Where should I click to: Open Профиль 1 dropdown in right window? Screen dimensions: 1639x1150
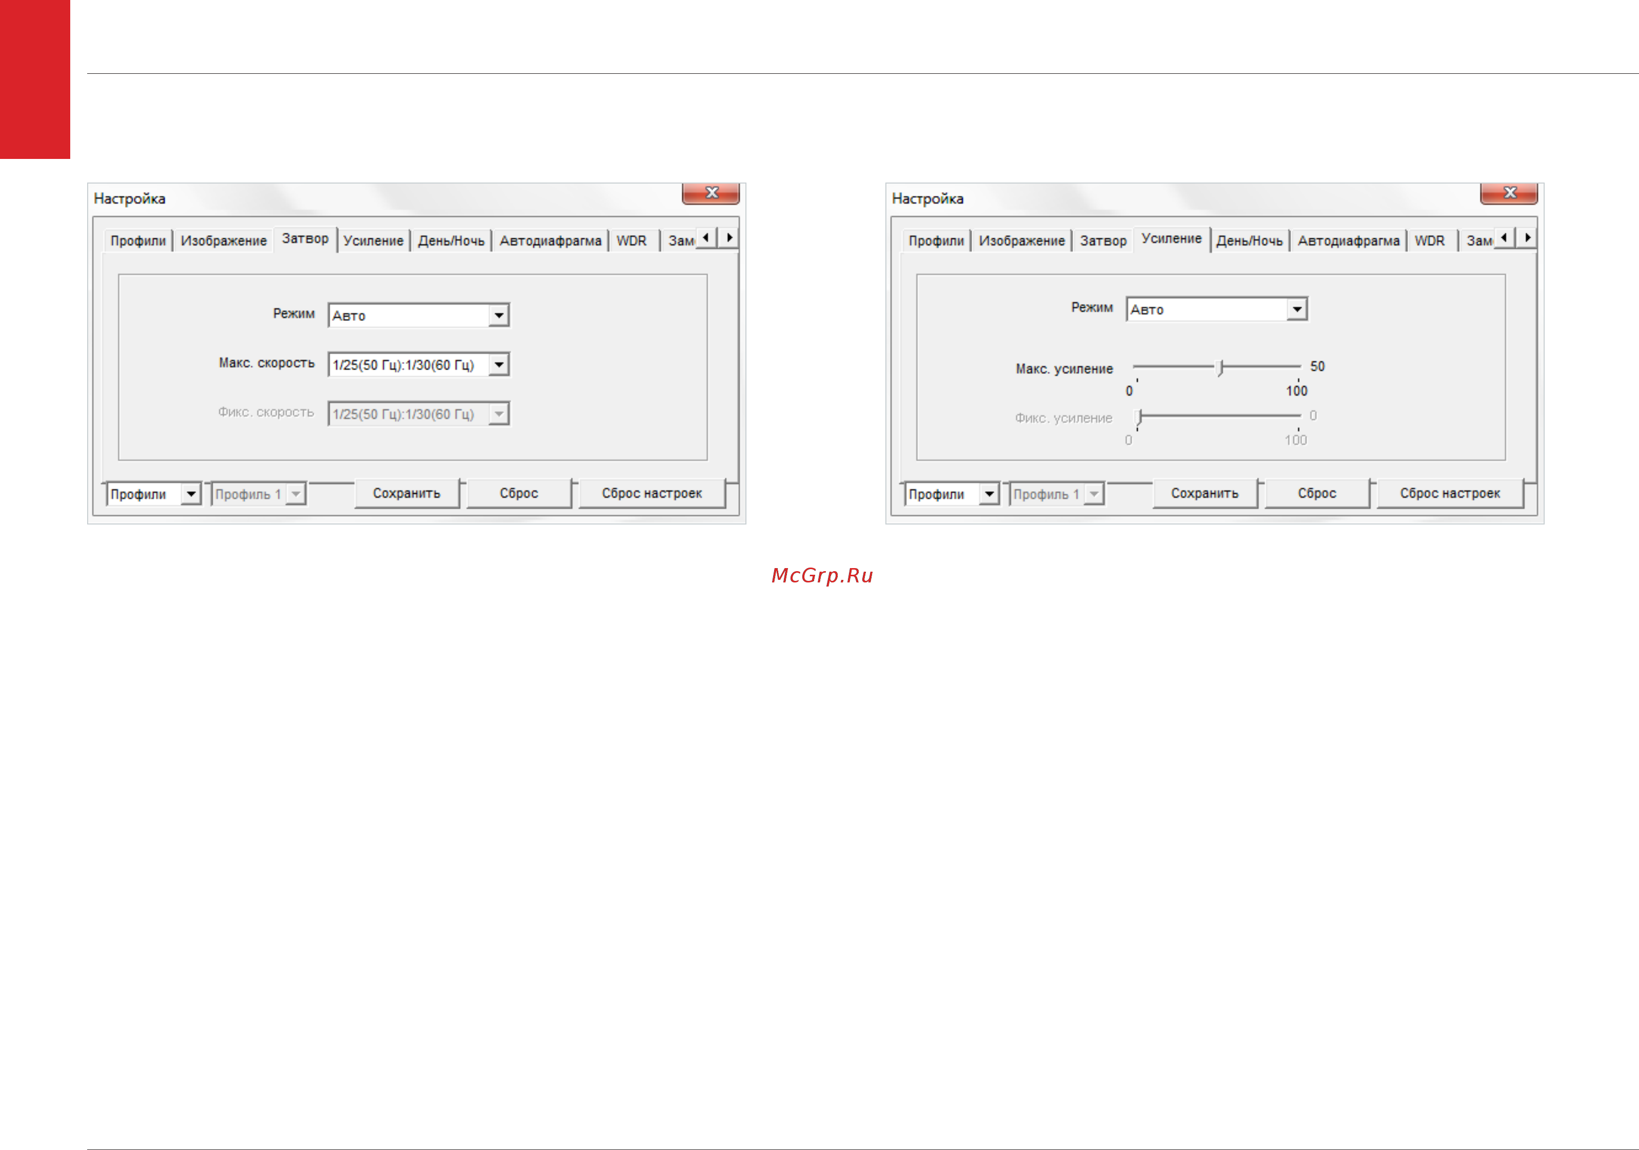[x=1057, y=494]
